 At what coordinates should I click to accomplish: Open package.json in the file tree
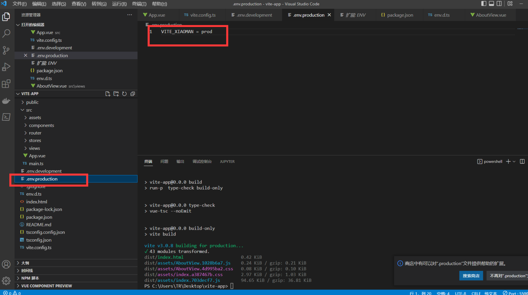pyautogui.click(x=39, y=217)
